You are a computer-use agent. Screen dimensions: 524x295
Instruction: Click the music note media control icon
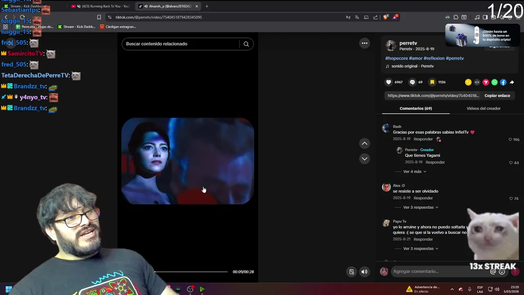click(x=477, y=17)
